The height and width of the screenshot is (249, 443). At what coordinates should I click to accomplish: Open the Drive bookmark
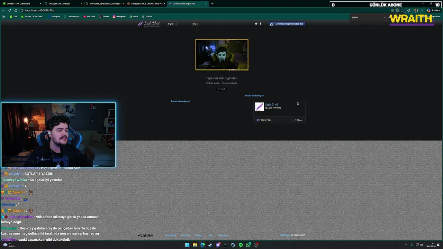(x=134, y=17)
